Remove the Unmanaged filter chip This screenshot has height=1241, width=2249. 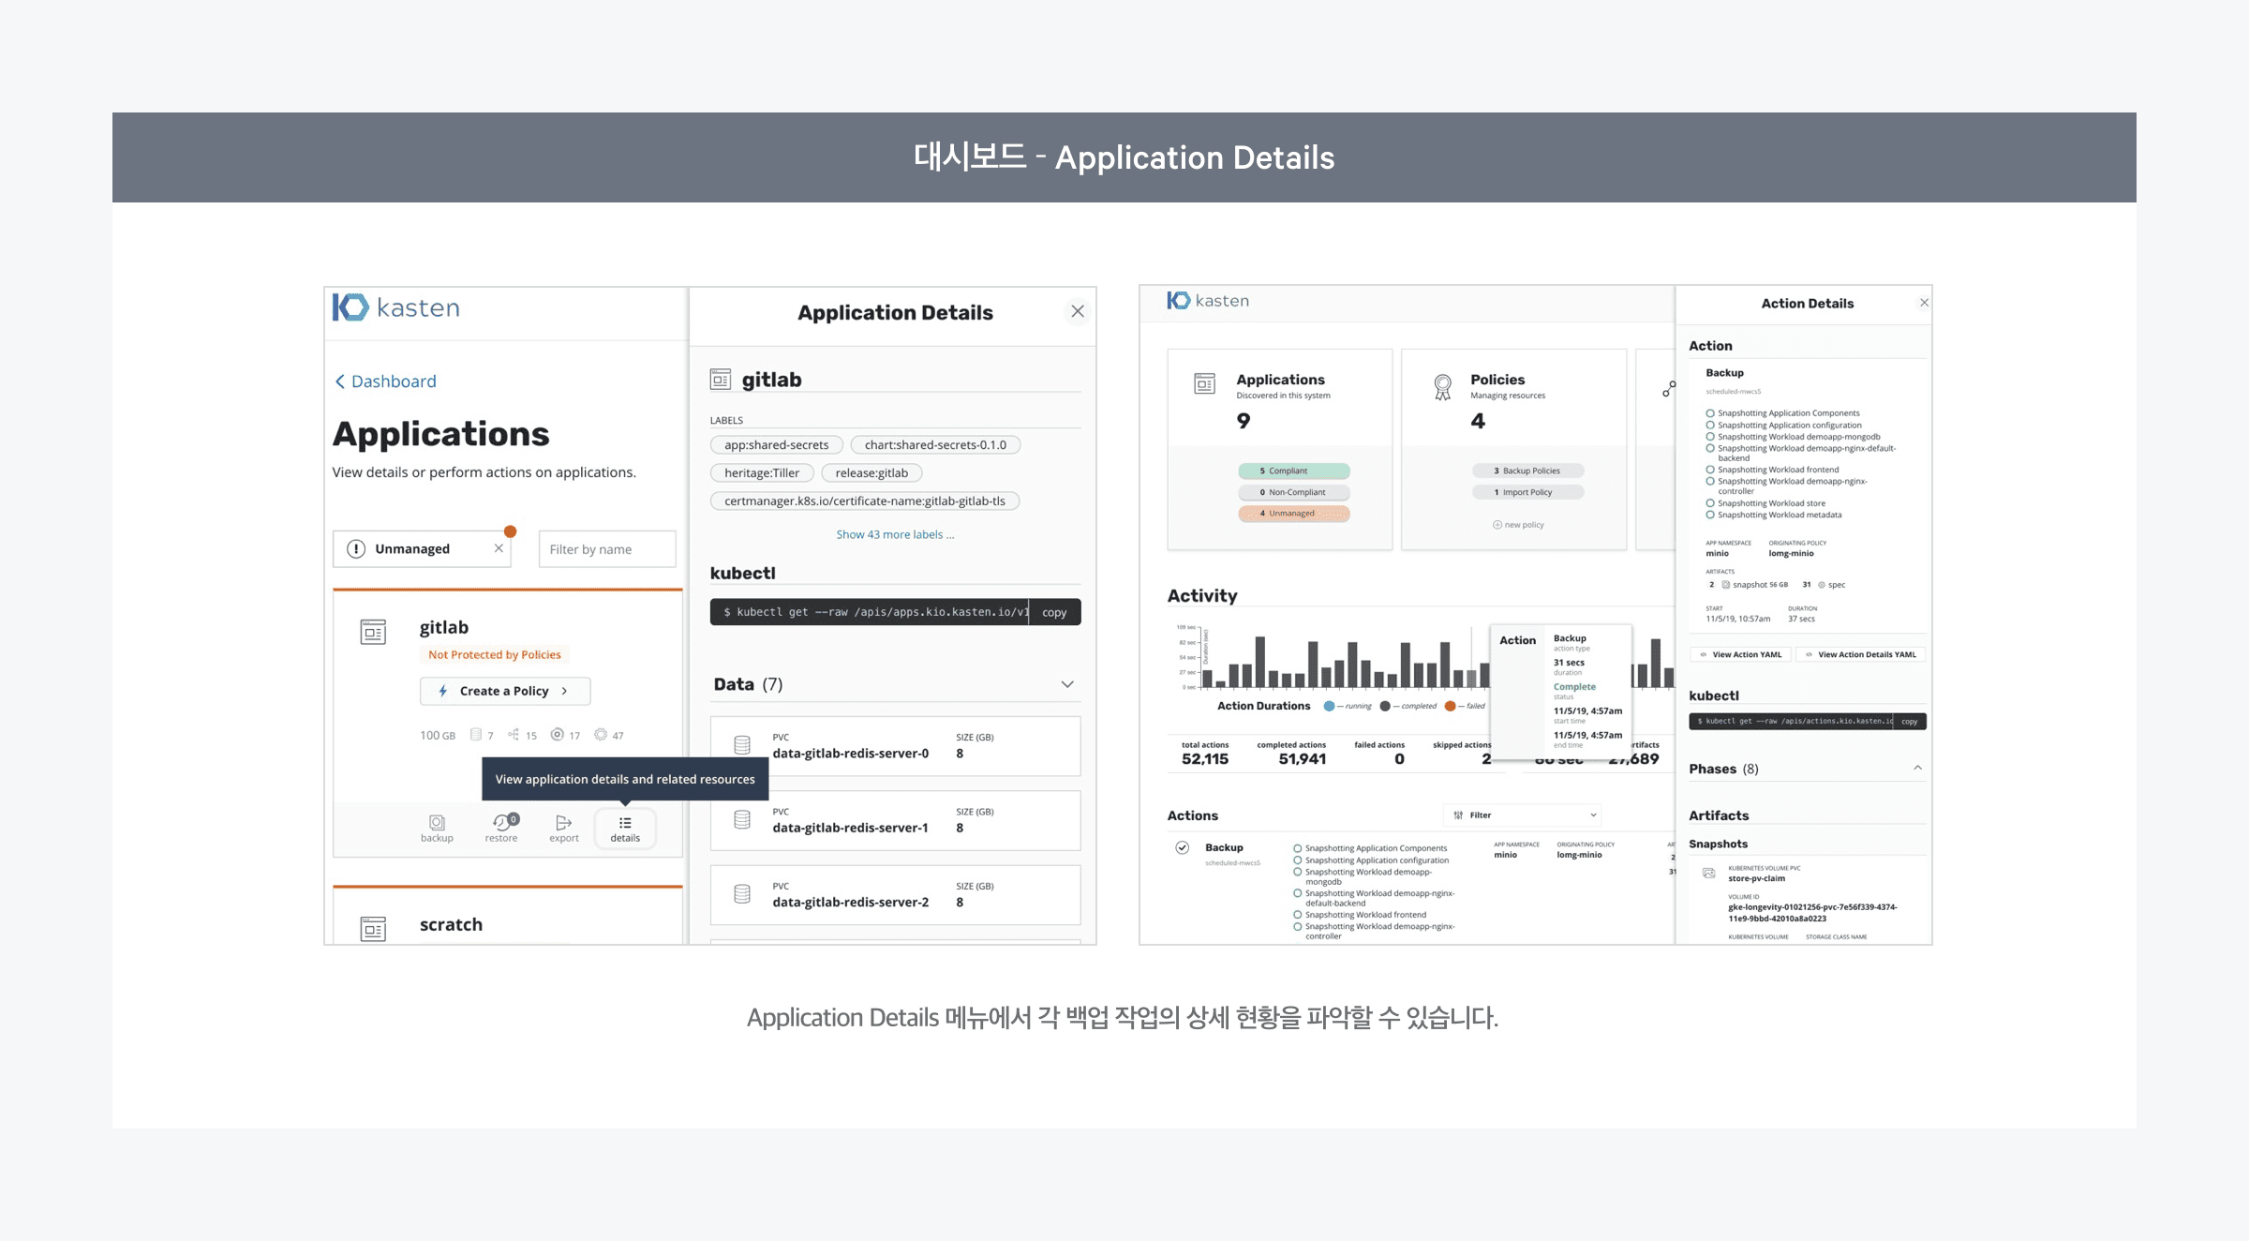[499, 548]
